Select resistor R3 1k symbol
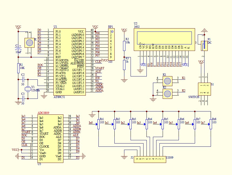Screen dimensions: 232x175 click(x=124, y=65)
